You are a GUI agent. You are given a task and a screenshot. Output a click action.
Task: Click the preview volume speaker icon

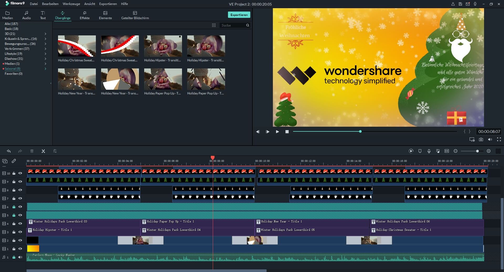point(490,140)
